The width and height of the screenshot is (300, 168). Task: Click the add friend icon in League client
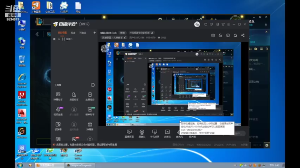coord(250,49)
